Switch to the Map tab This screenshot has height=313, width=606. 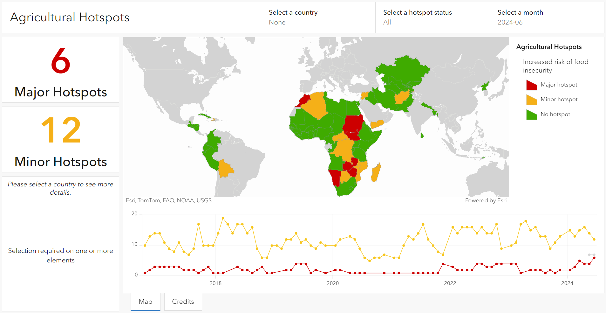click(x=145, y=302)
